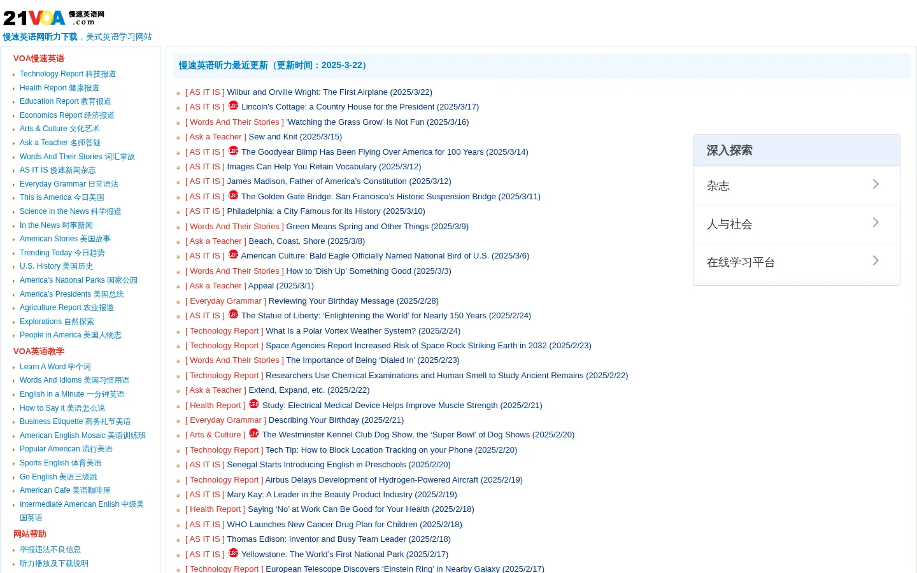Open People in America 美国人物志 link
This screenshot has width=917, height=573.
[71, 335]
